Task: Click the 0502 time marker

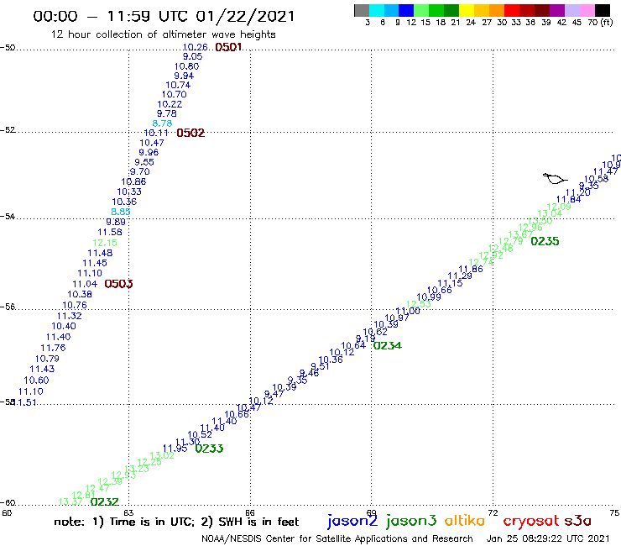Action: 190,133
